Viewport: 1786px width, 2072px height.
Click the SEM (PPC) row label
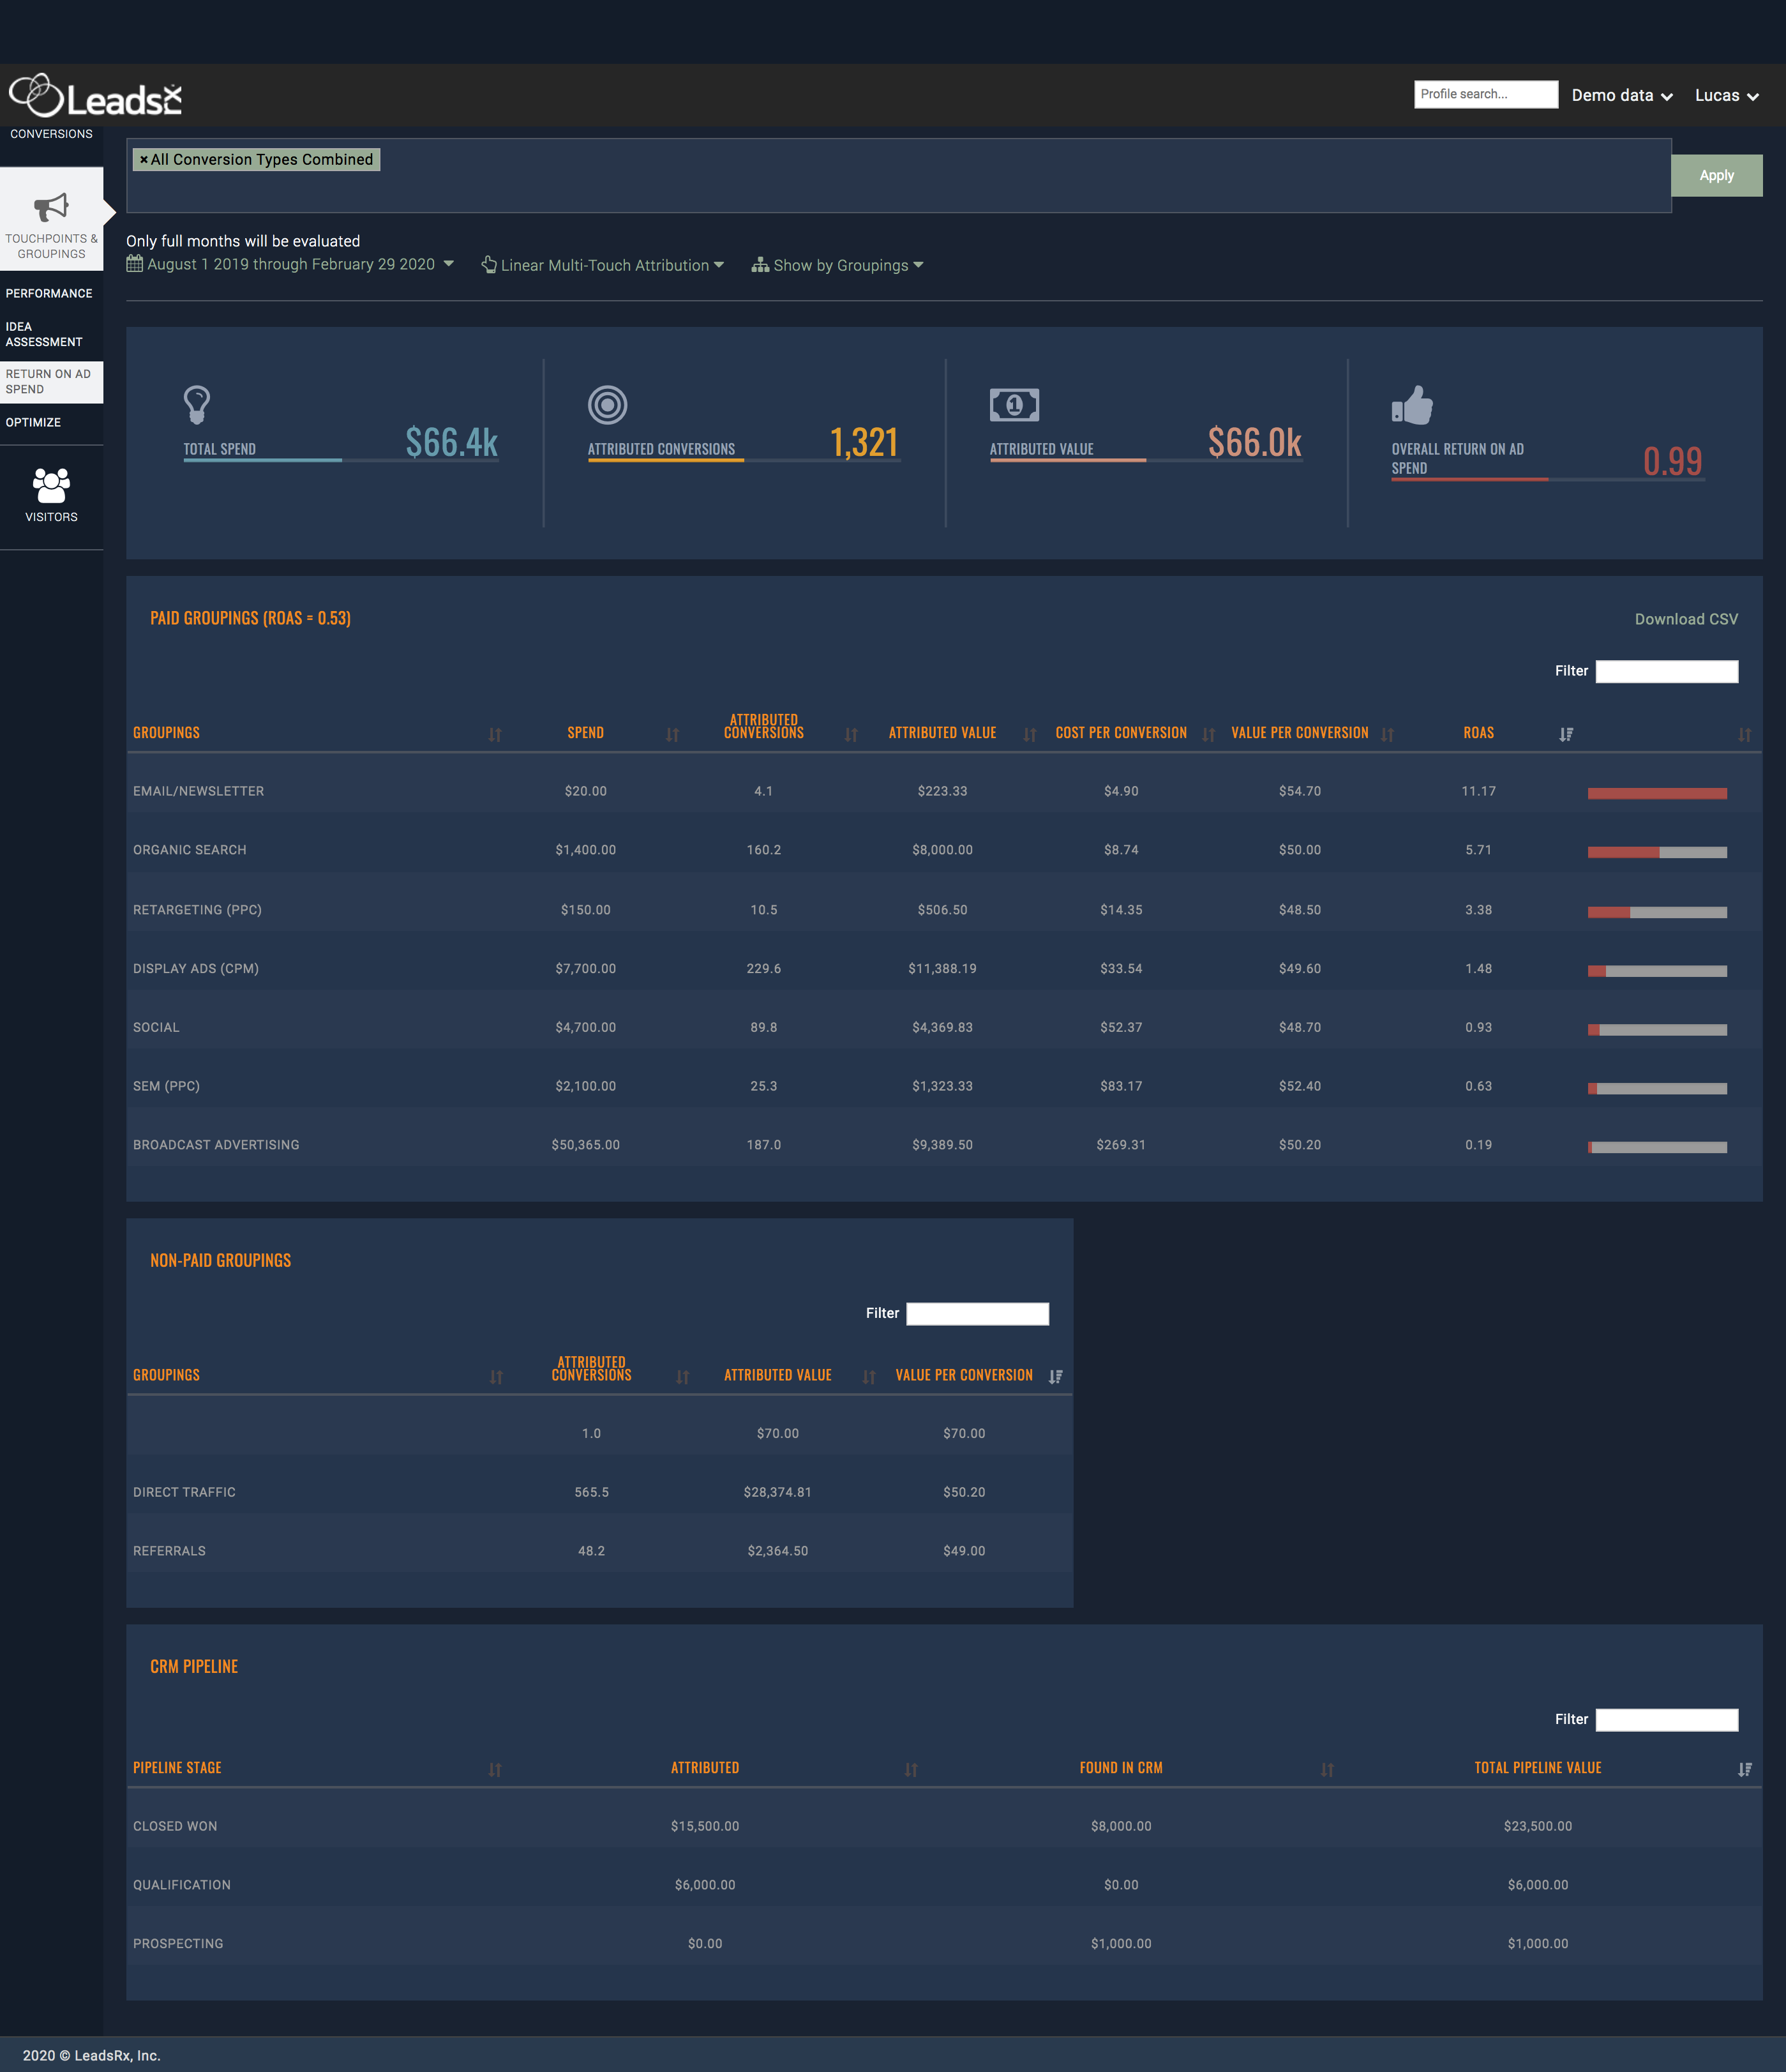click(166, 1086)
